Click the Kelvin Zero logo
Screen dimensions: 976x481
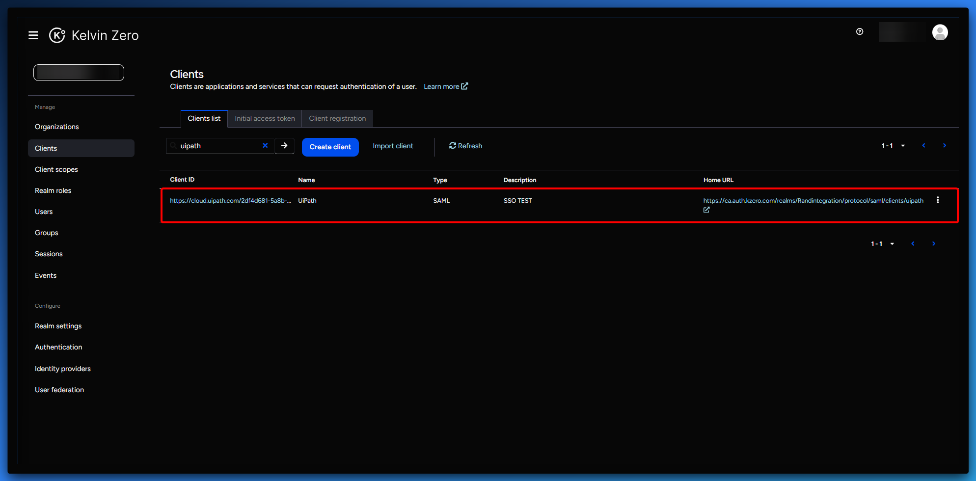(94, 35)
